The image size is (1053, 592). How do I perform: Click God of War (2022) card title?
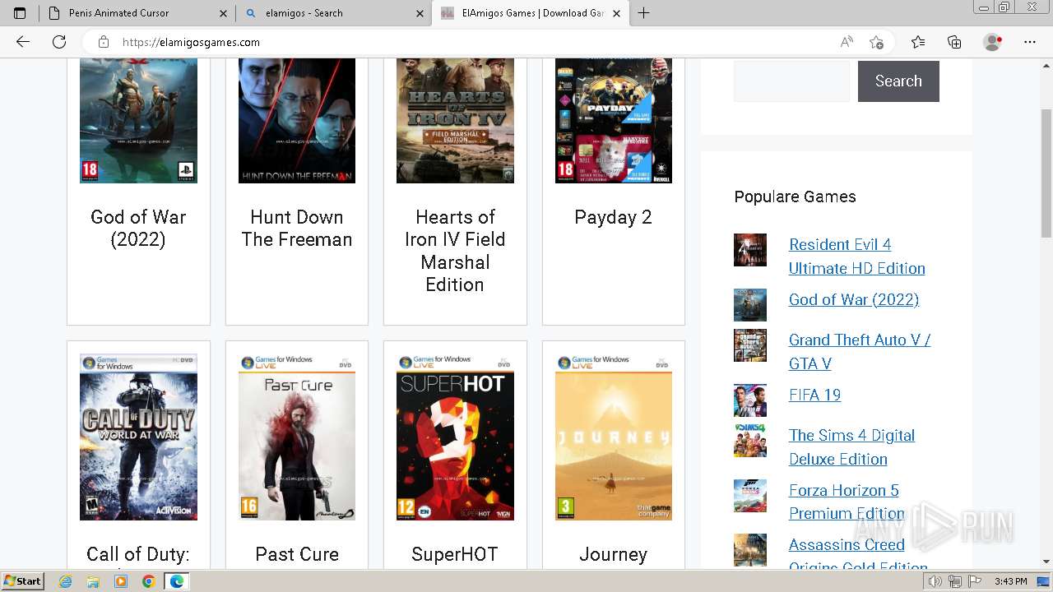coord(138,229)
